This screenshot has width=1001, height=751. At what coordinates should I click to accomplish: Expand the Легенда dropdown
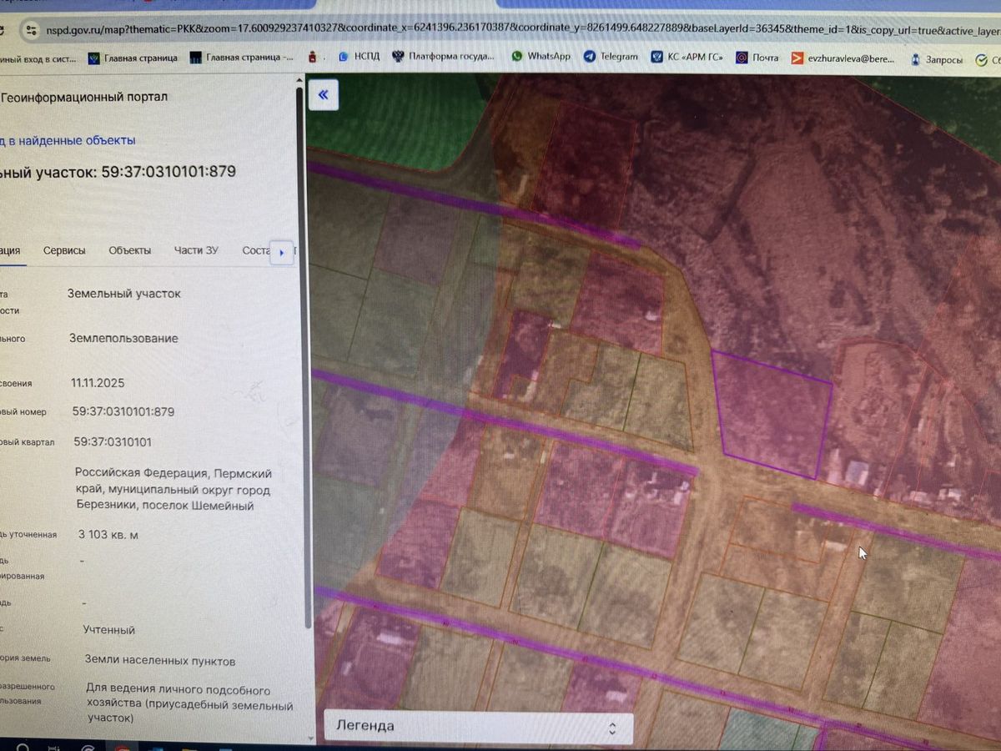[478, 727]
